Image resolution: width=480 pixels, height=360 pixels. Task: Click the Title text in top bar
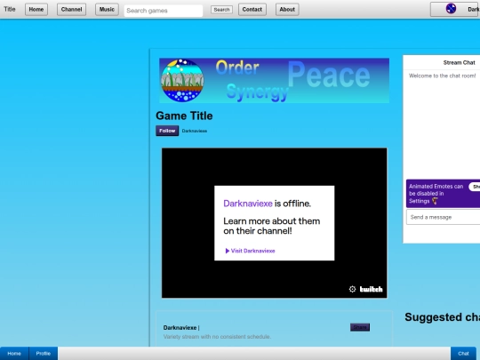pos(10,9)
